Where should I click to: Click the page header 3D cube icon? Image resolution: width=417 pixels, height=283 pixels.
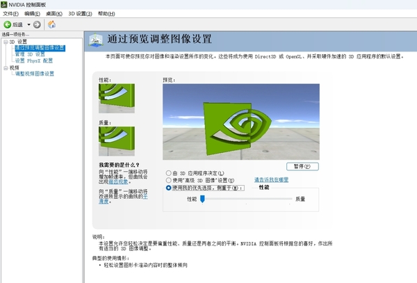[96, 40]
